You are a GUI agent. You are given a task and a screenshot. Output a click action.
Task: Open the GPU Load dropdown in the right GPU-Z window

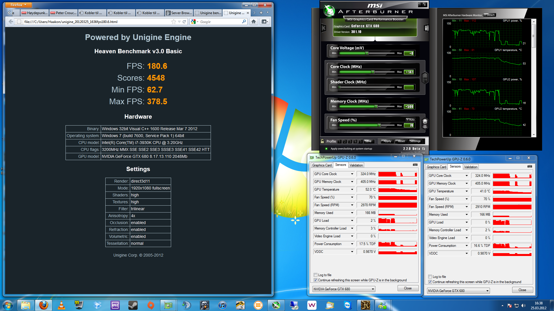467,222
